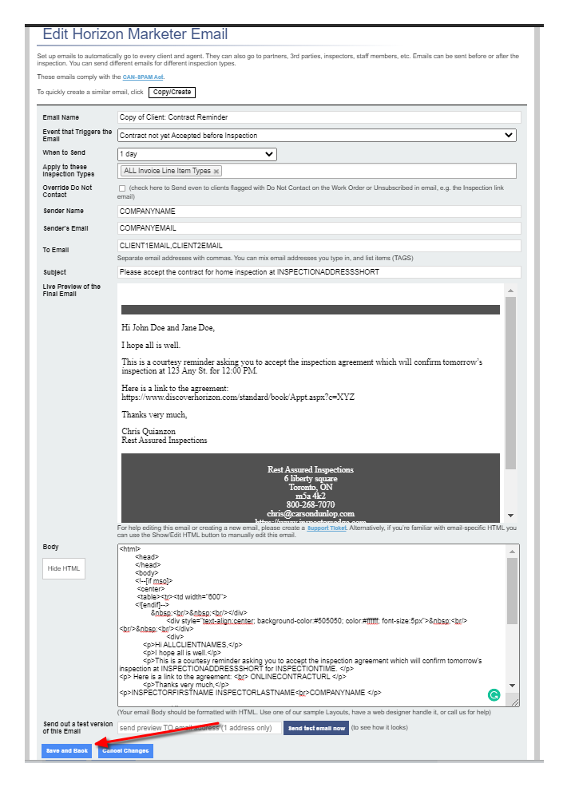
Task: Click the test email address field
Action: click(199, 728)
